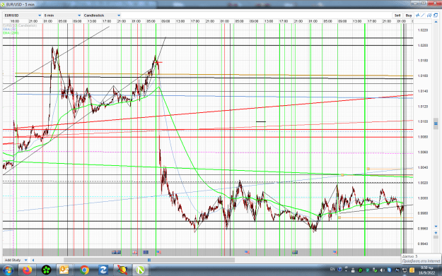Image resolution: width=442 pixels, height=276 pixels.
Task: Click the price scale plus zoom button
Action: (436, 233)
